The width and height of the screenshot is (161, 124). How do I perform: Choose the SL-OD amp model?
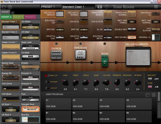[104, 29]
